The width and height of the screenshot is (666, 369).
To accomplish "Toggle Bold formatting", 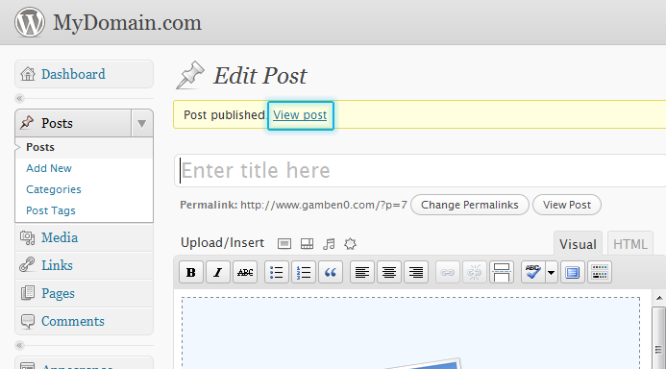I will click(x=191, y=272).
